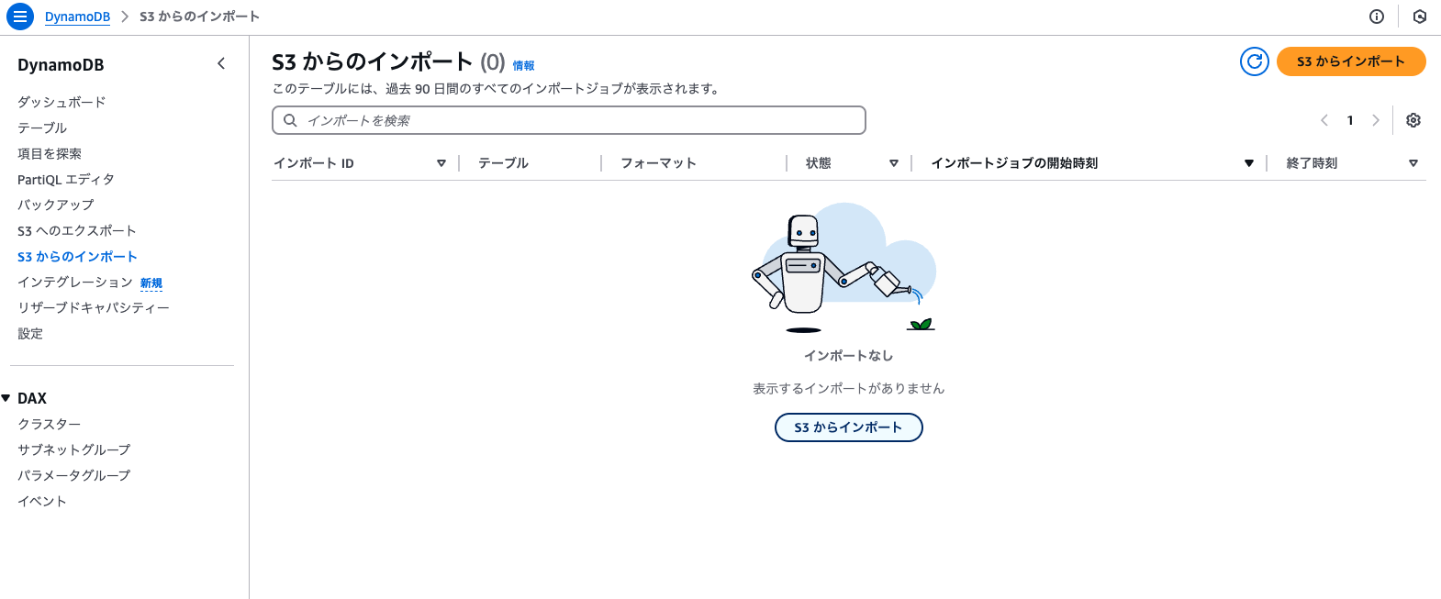The height and width of the screenshot is (599, 1441).
Task: Click DynamoDB breadcrumb link
Action: point(77,17)
